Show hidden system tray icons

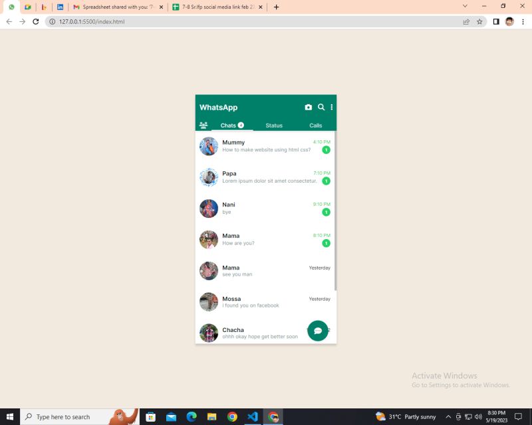click(448, 416)
